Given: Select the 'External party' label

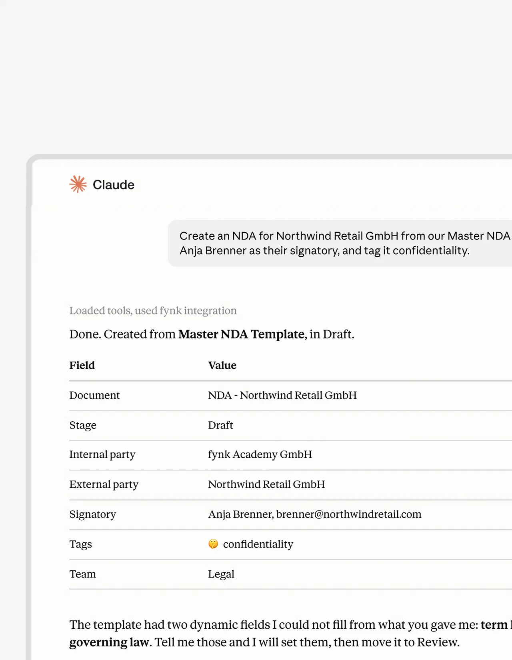Looking at the screenshot, I should coord(104,484).
